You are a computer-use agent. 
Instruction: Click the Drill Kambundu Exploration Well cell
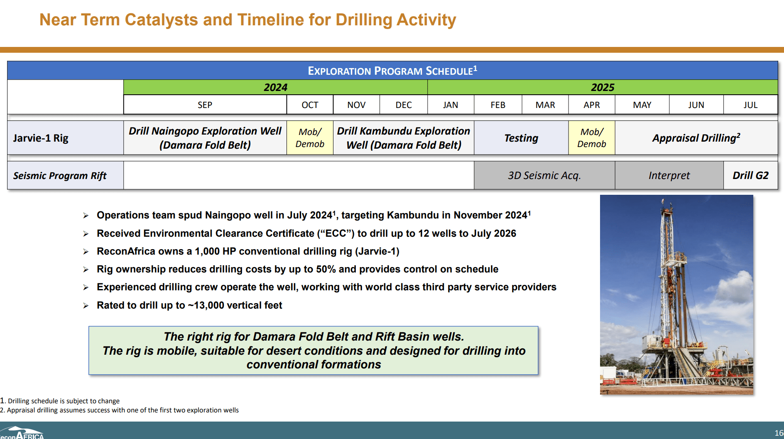click(x=403, y=137)
